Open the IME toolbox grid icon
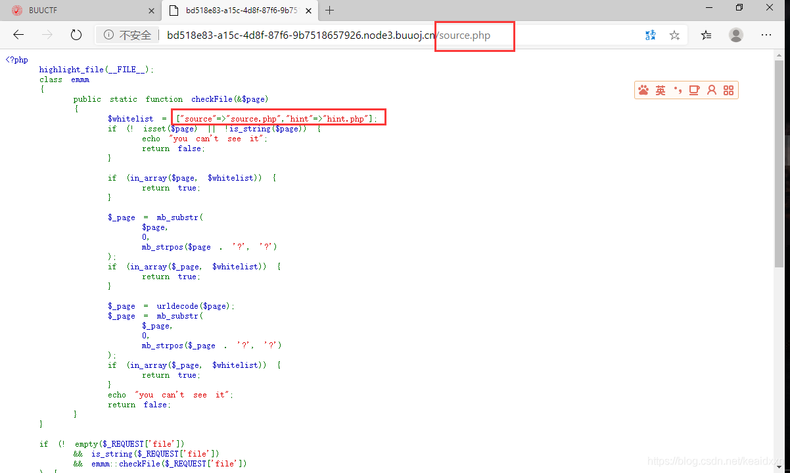The image size is (790, 473). pos(728,91)
